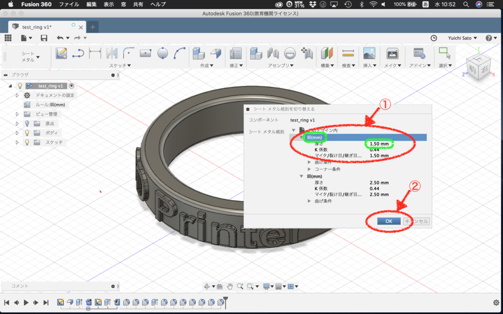Viewport: 503px width, 314px height.
Task: Click the Save disk icon
Action: (44, 38)
